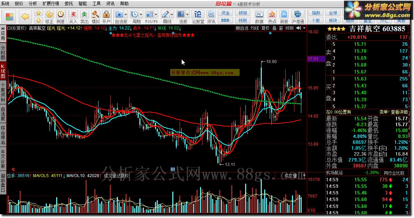This screenshot has width=414, height=218.
Task: Click the up arrow toolbar icon
Action: [x=38, y=13]
